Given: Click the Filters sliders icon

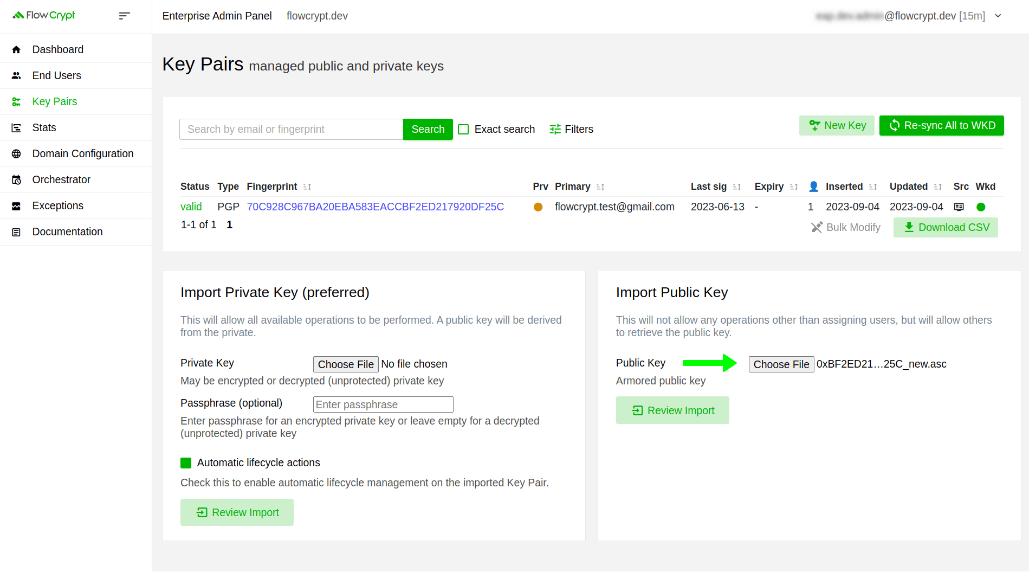Looking at the screenshot, I should [x=555, y=129].
